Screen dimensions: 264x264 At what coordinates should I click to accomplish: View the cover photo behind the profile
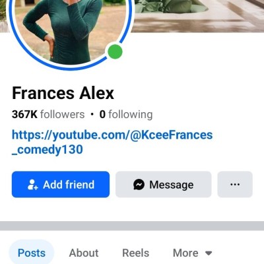[198, 15]
